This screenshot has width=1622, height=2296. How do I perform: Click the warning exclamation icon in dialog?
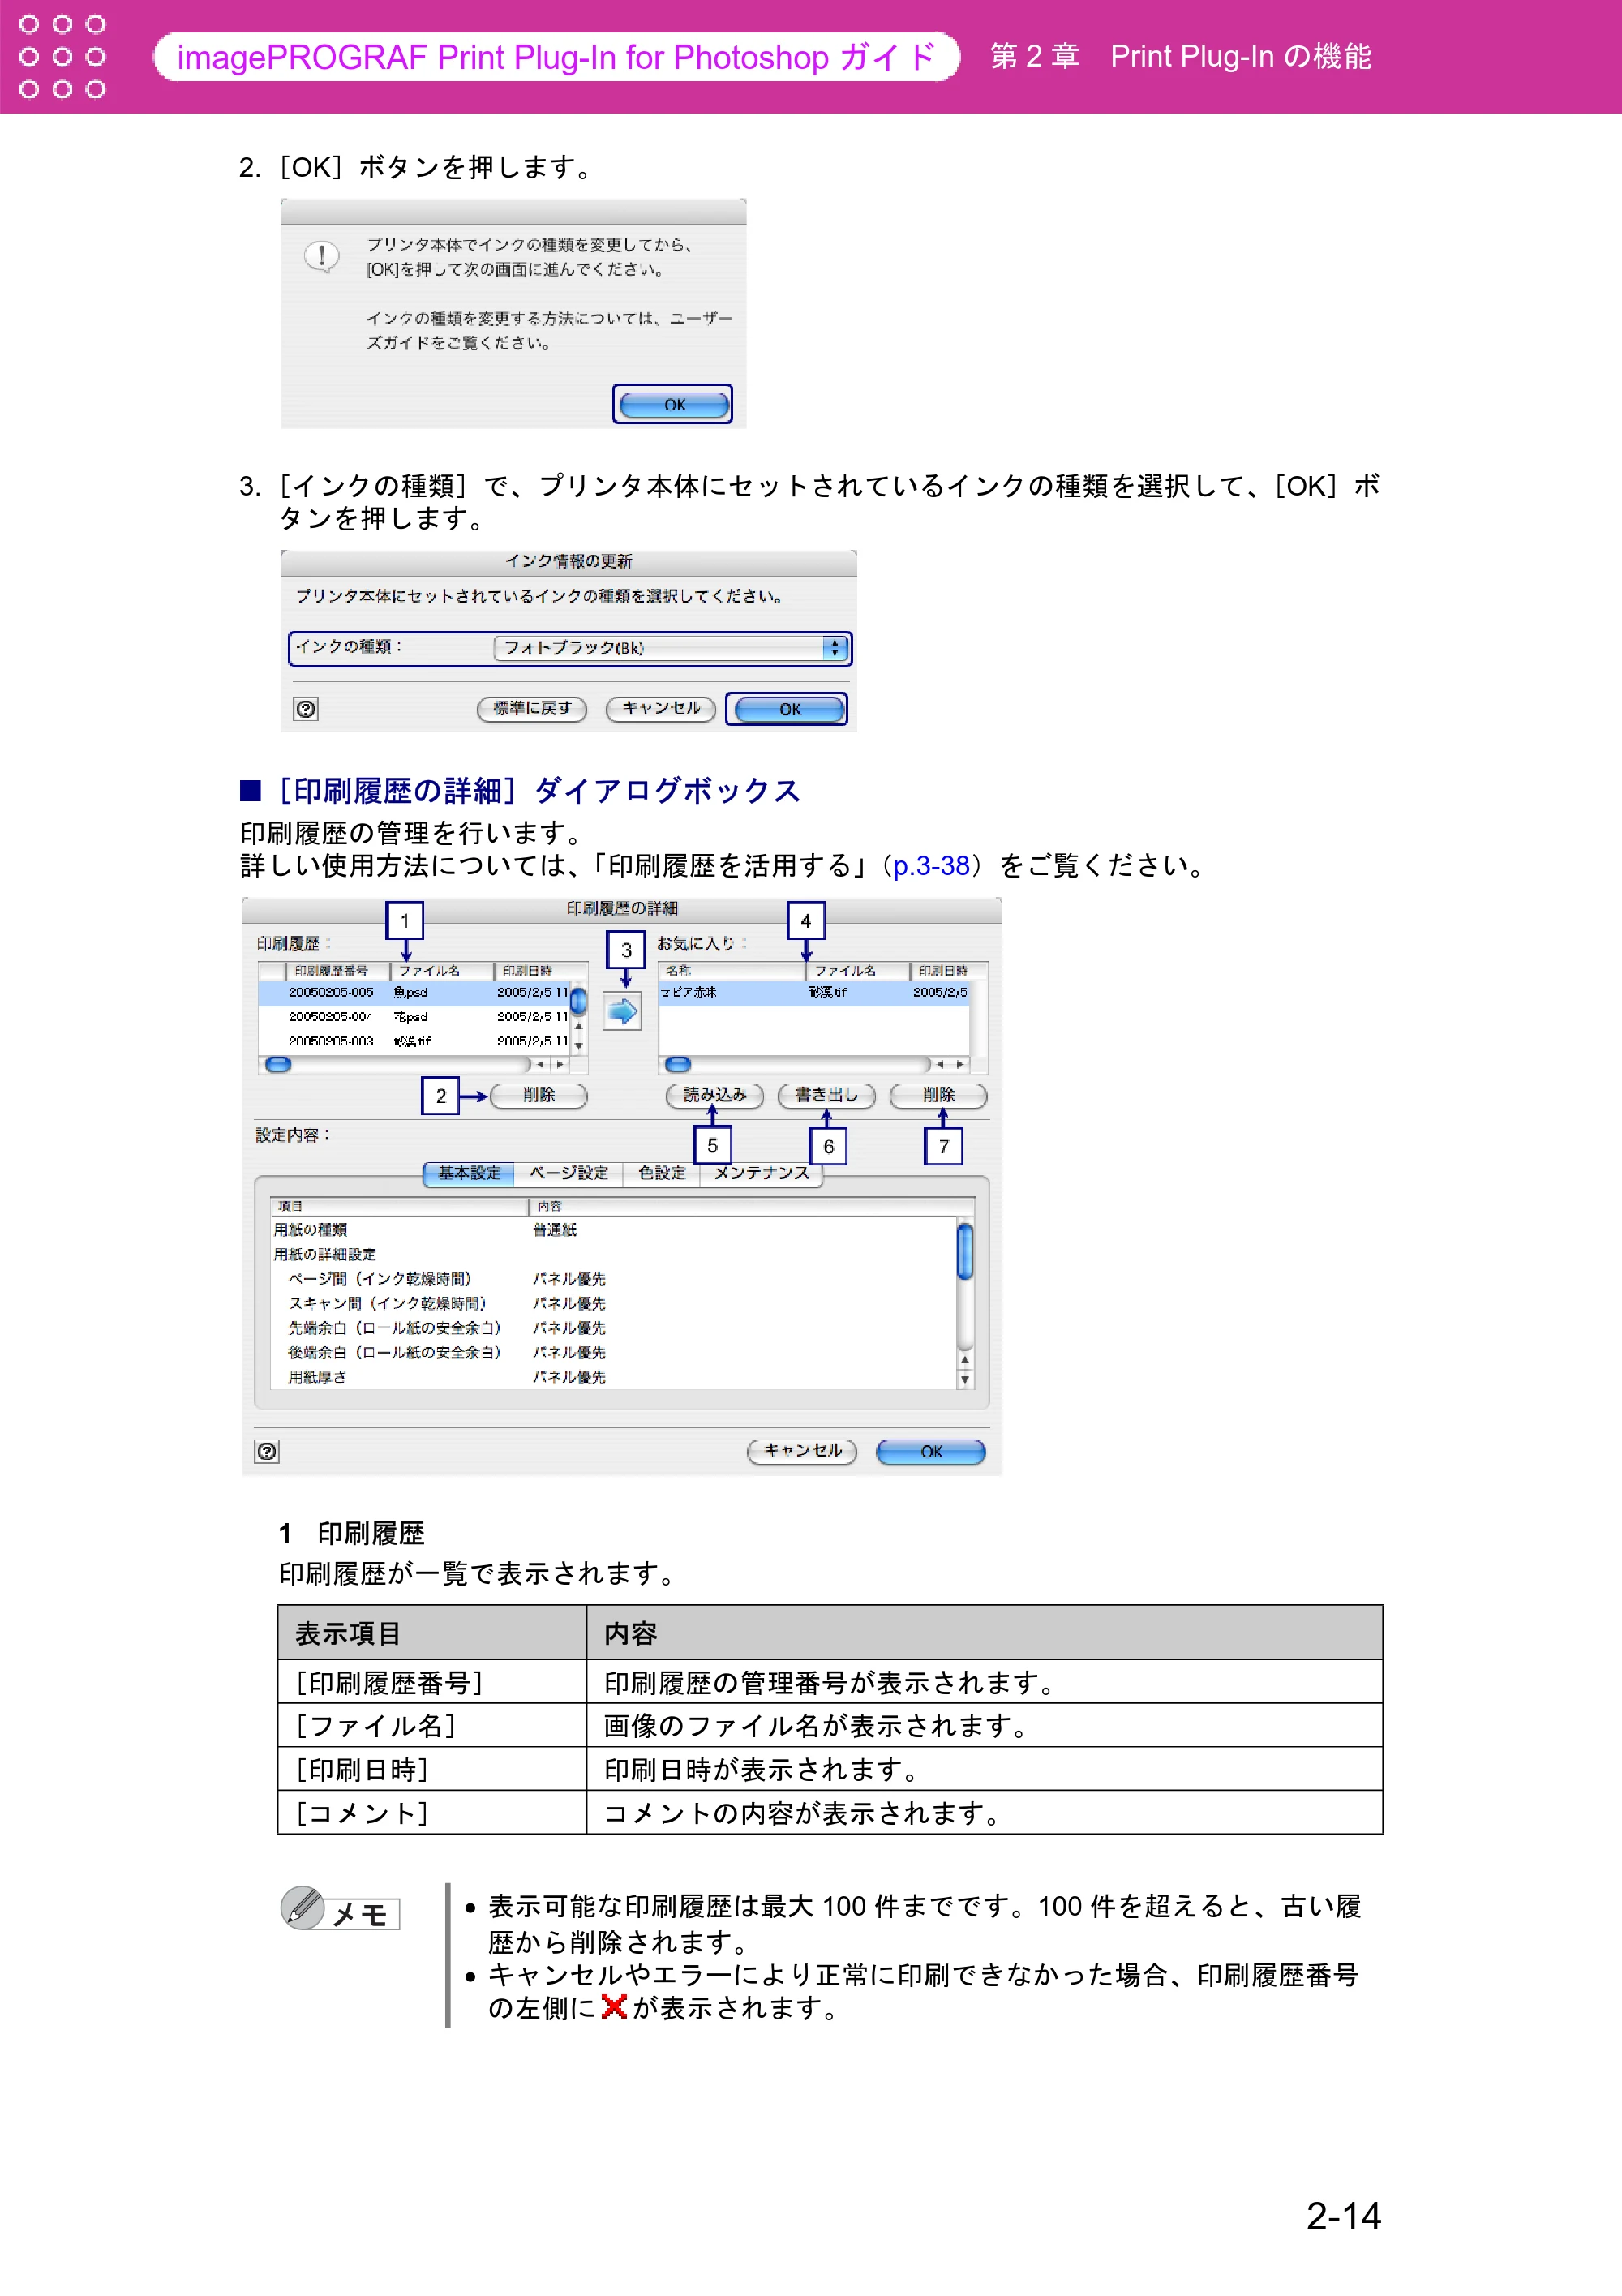click(x=321, y=257)
